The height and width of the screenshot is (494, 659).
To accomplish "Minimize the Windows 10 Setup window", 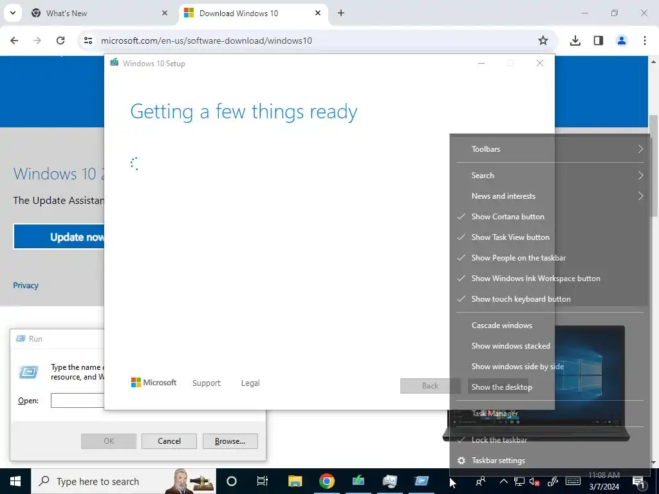I will click(481, 64).
